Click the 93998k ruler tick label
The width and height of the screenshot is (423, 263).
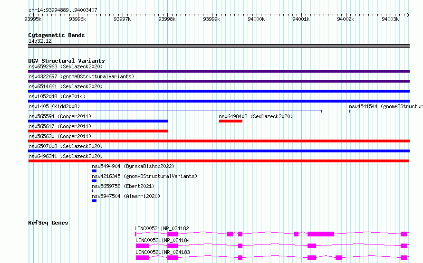(167, 19)
